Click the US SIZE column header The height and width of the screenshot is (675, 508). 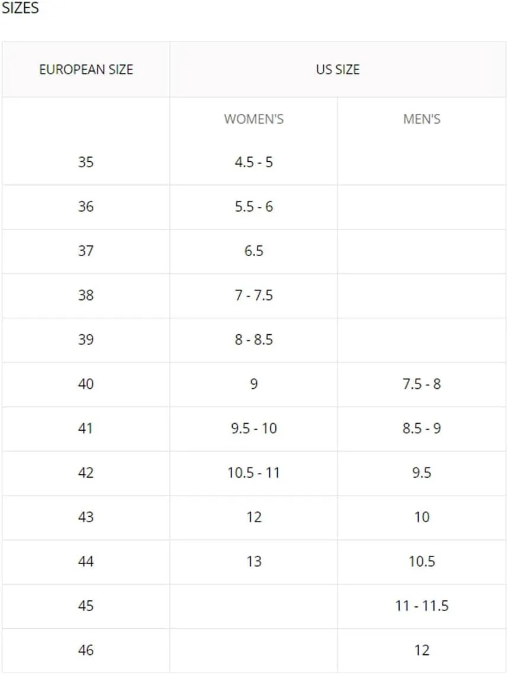337,69
